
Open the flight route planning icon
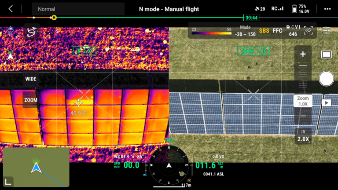pyautogui.click(x=30, y=31)
